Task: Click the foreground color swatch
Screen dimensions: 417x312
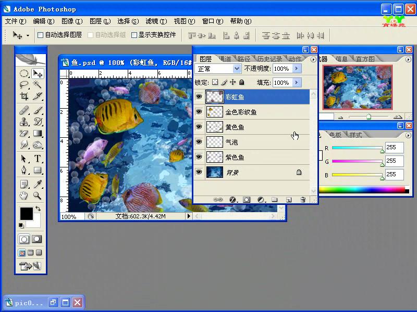Action: 27,214
